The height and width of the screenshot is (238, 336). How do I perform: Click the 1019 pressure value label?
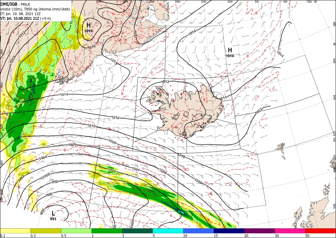click(x=88, y=31)
